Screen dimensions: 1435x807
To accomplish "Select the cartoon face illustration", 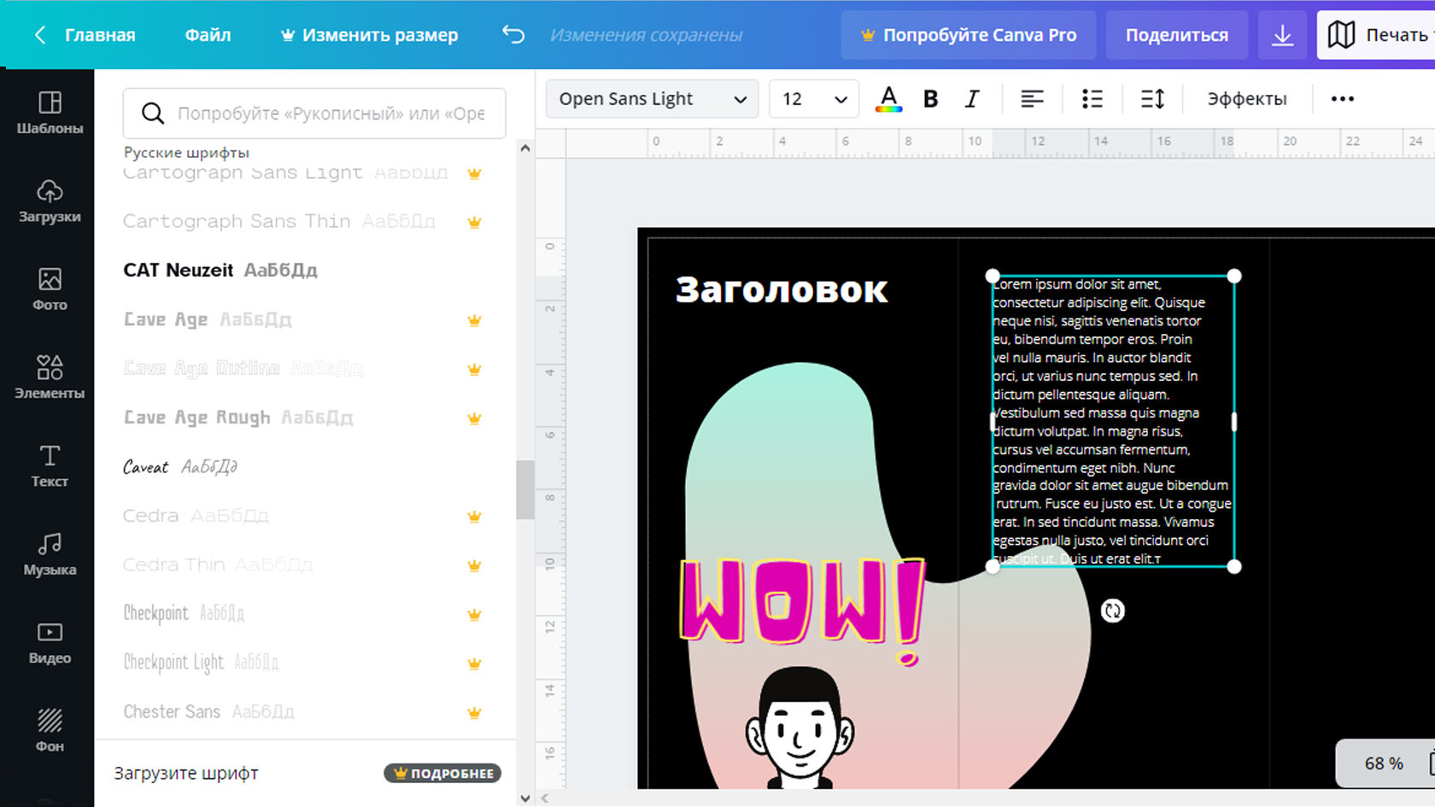I will 799,728.
